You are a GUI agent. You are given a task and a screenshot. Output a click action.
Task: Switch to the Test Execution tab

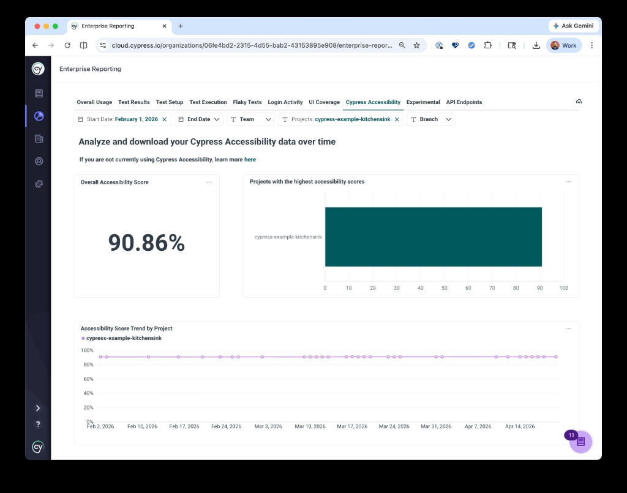[x=208, y=102]
